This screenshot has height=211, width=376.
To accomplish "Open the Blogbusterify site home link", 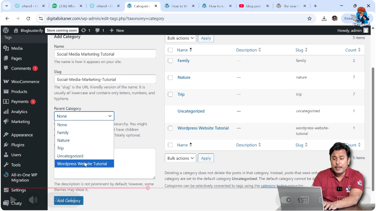I will point(28,30).
